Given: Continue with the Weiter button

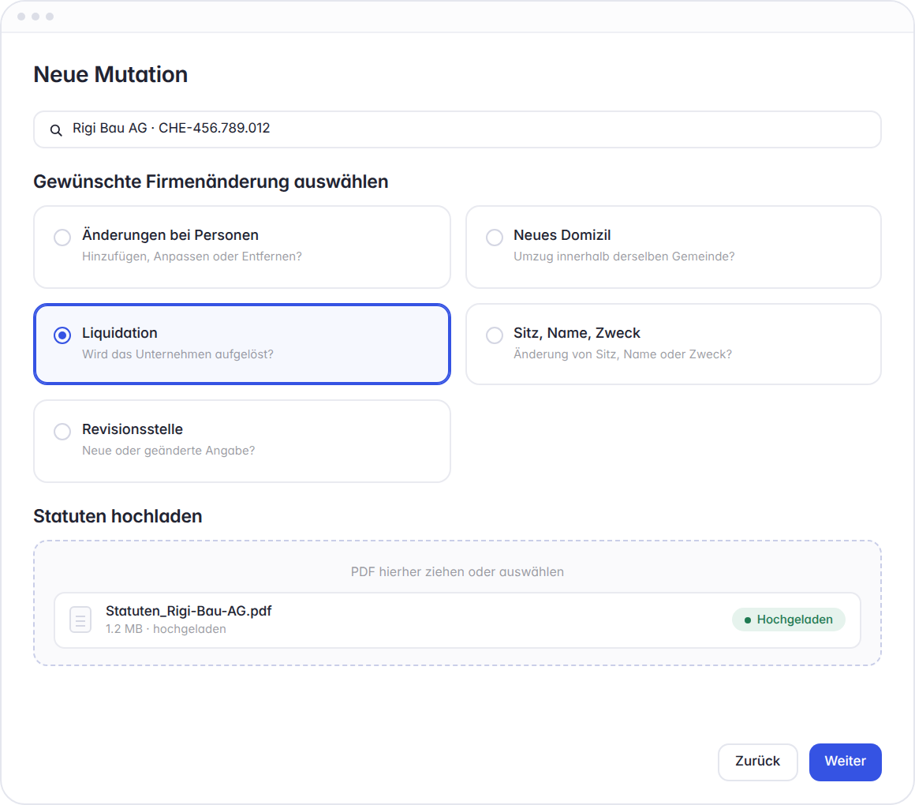Looking at the screenshot, I should [x=845, y=762].
